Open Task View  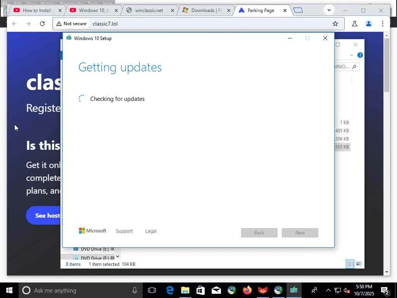[x=152, y=290]
